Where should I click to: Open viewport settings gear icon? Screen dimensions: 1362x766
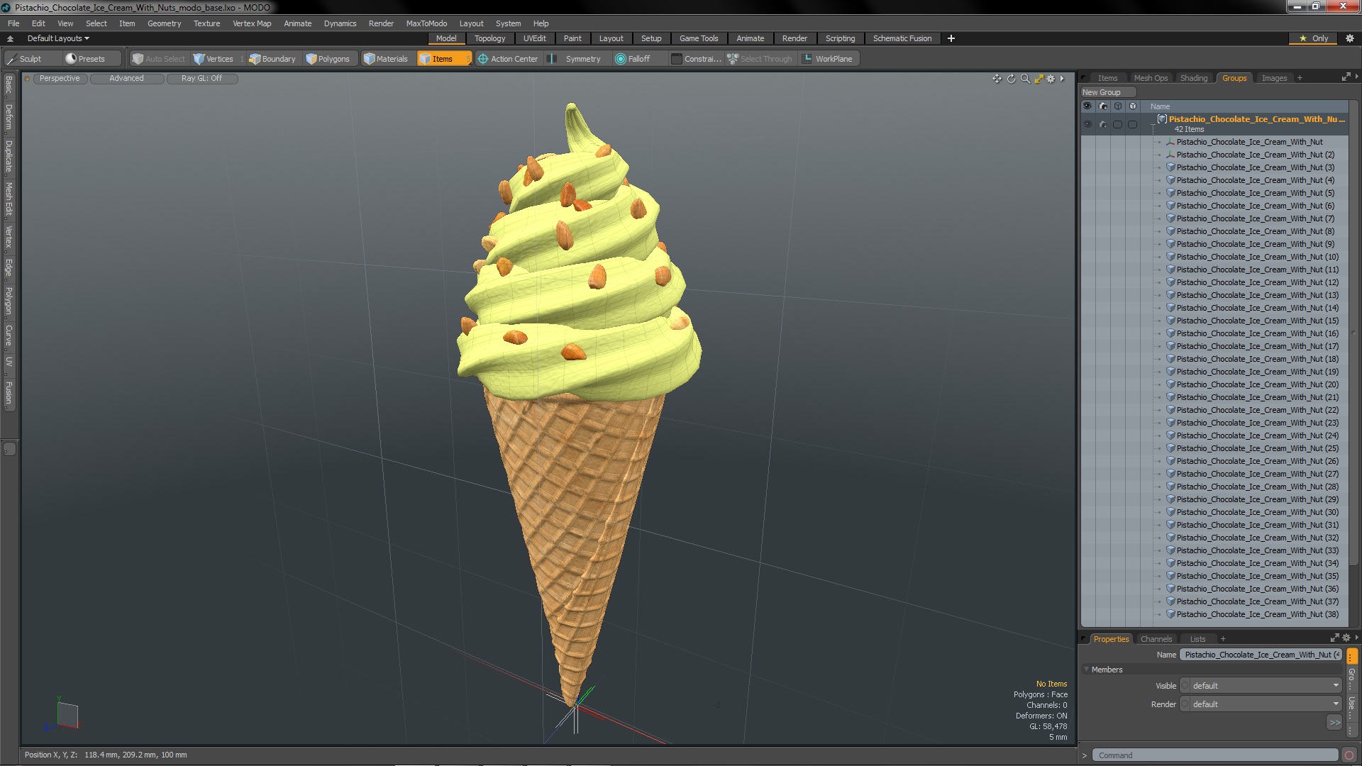1051,79
